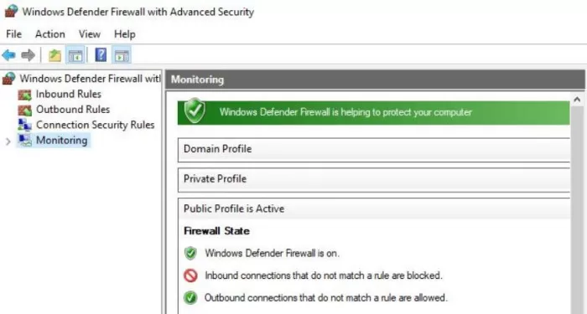This screenshot has height=314, width=587.
Task: Expand the Private Profile section
Action: tap(374, 179)
